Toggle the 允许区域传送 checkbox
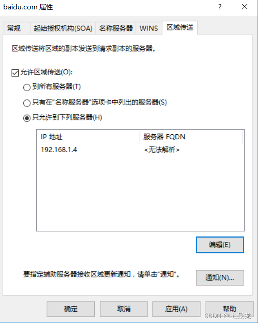Screen dimensions: 258x323 pyautogui.click(x=15, y=72)
